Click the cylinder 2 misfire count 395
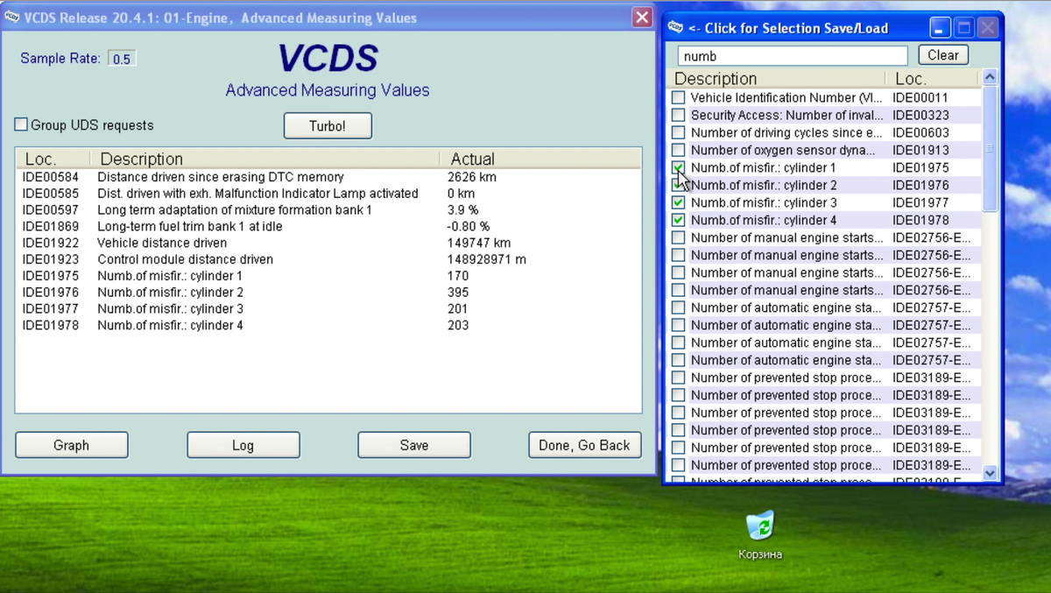This screenshot has width=1051, height=593. (457, 293)
